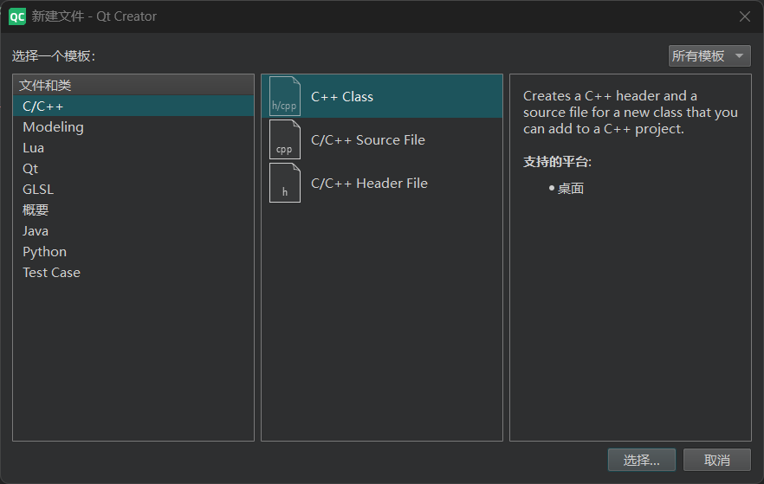
Task: Select the Java category
Action: click(x=133, y=231)
